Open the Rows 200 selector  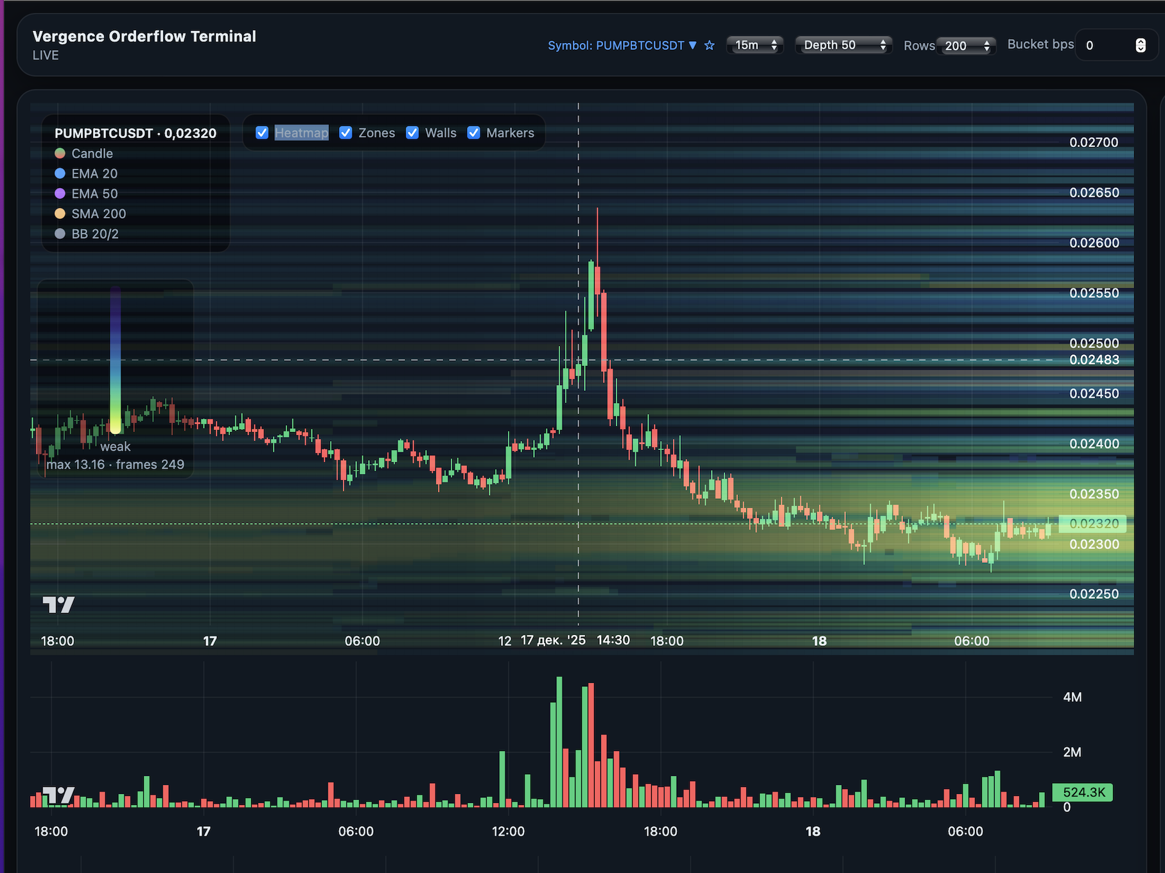967,46
